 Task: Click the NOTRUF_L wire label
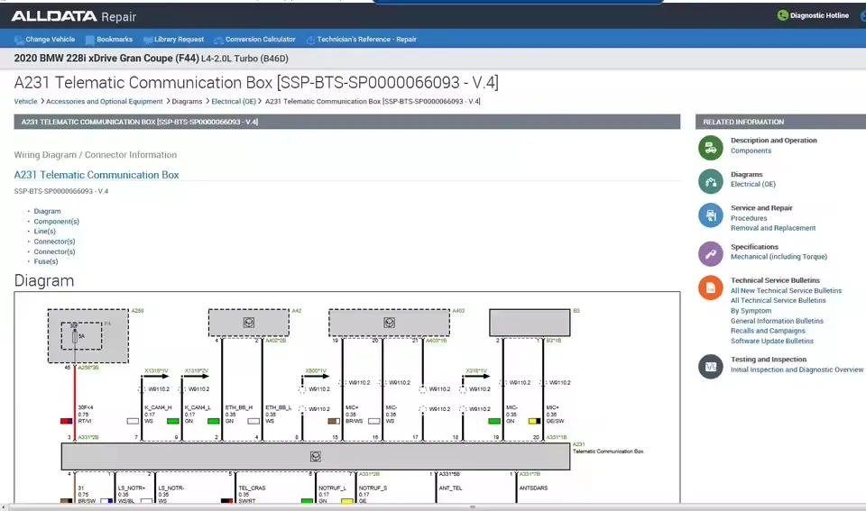(333, 488)
